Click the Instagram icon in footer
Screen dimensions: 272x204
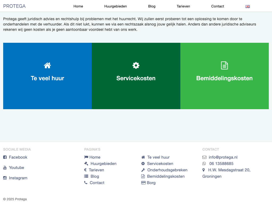[5, 178]
